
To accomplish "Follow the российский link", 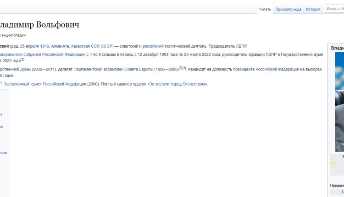I will coord(153,46).
